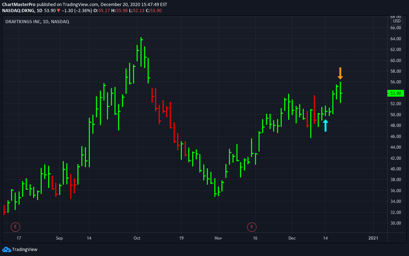The image size is (409, 256).
Task: Click the −1.30 (−2.36%) change text
Action: 77,11
